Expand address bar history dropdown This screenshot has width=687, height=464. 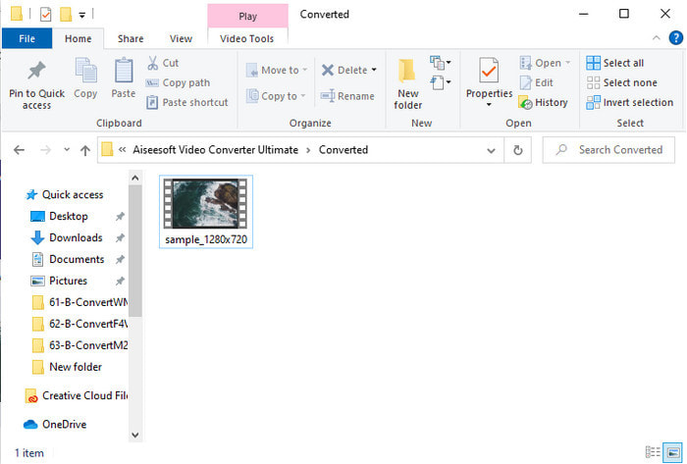click(493, 150)
